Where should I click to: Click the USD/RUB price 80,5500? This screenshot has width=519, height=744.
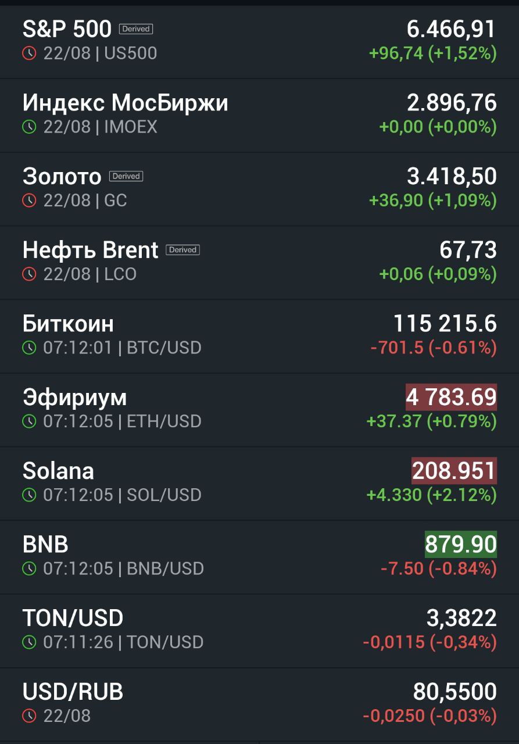[455, 692]
